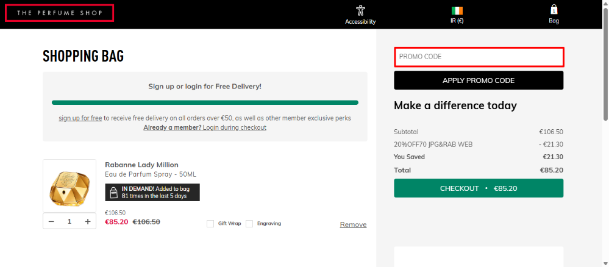Image resolution: width=609 pixels, height=267 pixels.
Task: Click the sign up for free link
Action: (x=80, y=118)
